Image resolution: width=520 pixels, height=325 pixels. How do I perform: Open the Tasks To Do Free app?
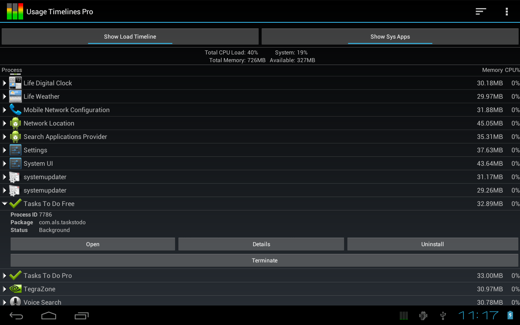tap(93, 244)
